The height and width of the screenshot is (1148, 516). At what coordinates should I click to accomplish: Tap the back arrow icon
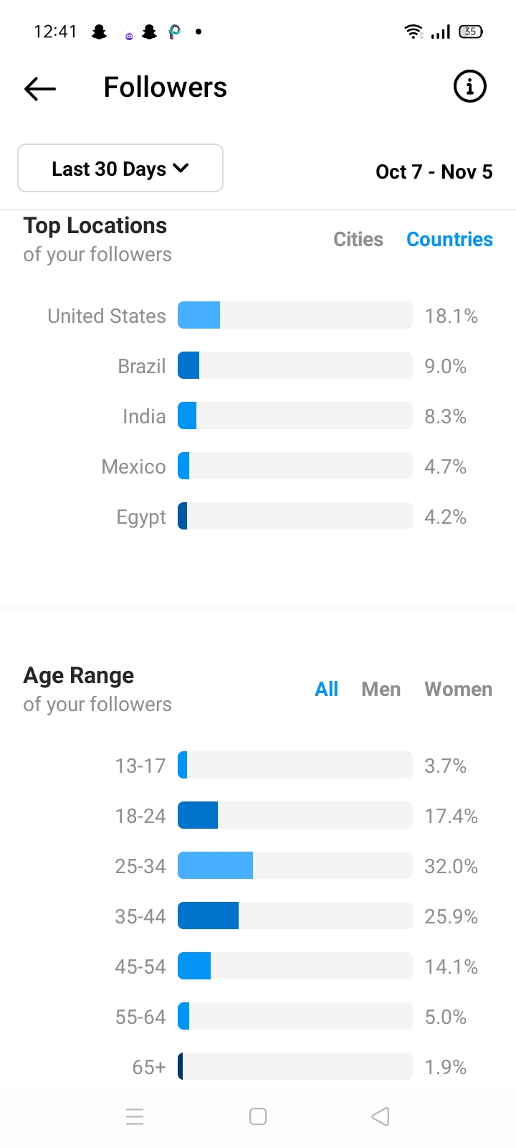40,88
